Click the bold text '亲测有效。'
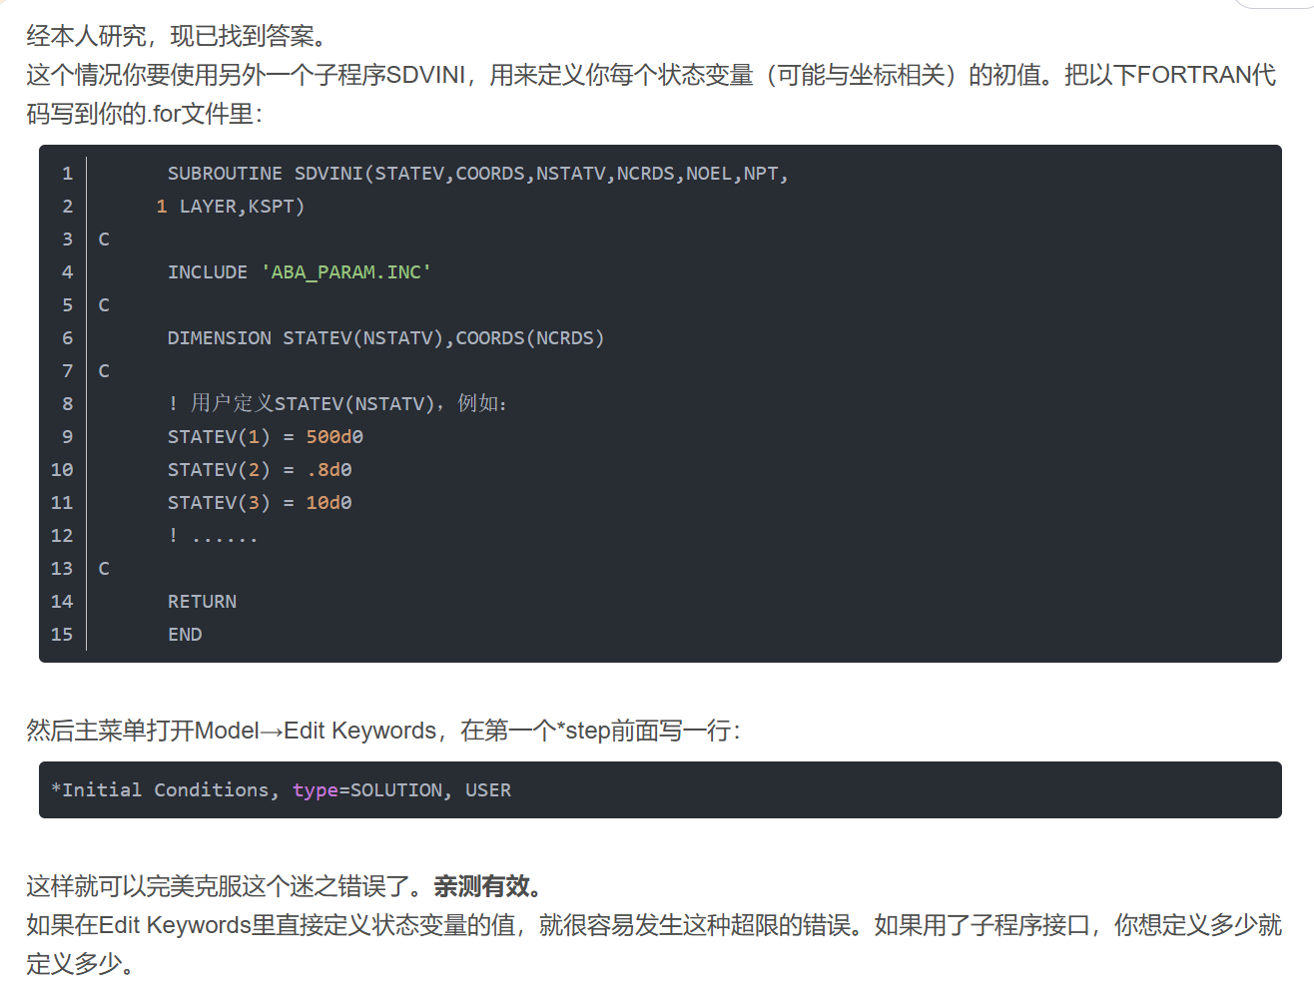The width and height of the screenshot is (1314, 995). (x=488, y=886)
